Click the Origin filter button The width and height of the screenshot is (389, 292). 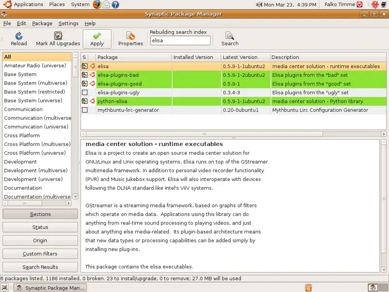coord(40,240)
